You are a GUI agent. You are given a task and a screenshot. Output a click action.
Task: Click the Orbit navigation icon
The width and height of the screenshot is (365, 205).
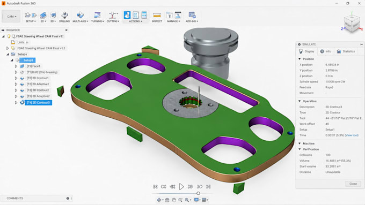pyautogui.click(x=159, y=200)
